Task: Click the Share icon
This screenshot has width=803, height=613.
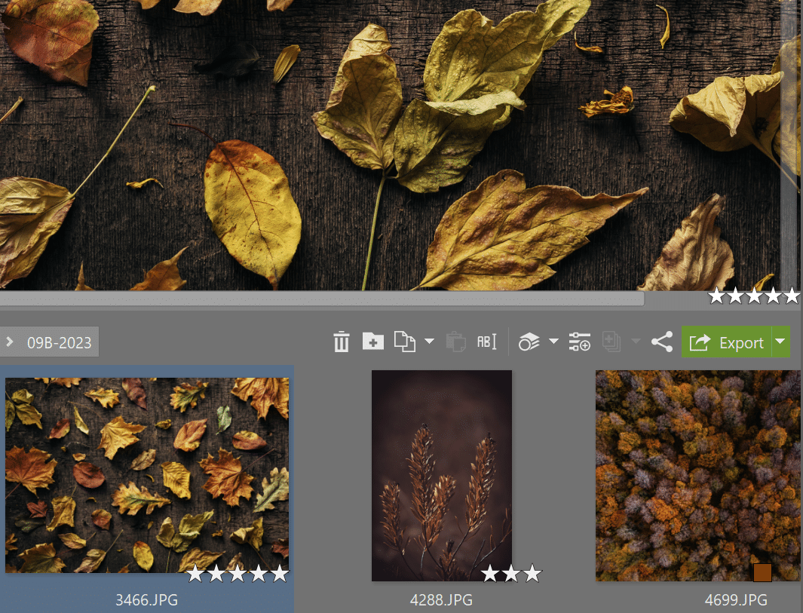Action: pos(661,342)
